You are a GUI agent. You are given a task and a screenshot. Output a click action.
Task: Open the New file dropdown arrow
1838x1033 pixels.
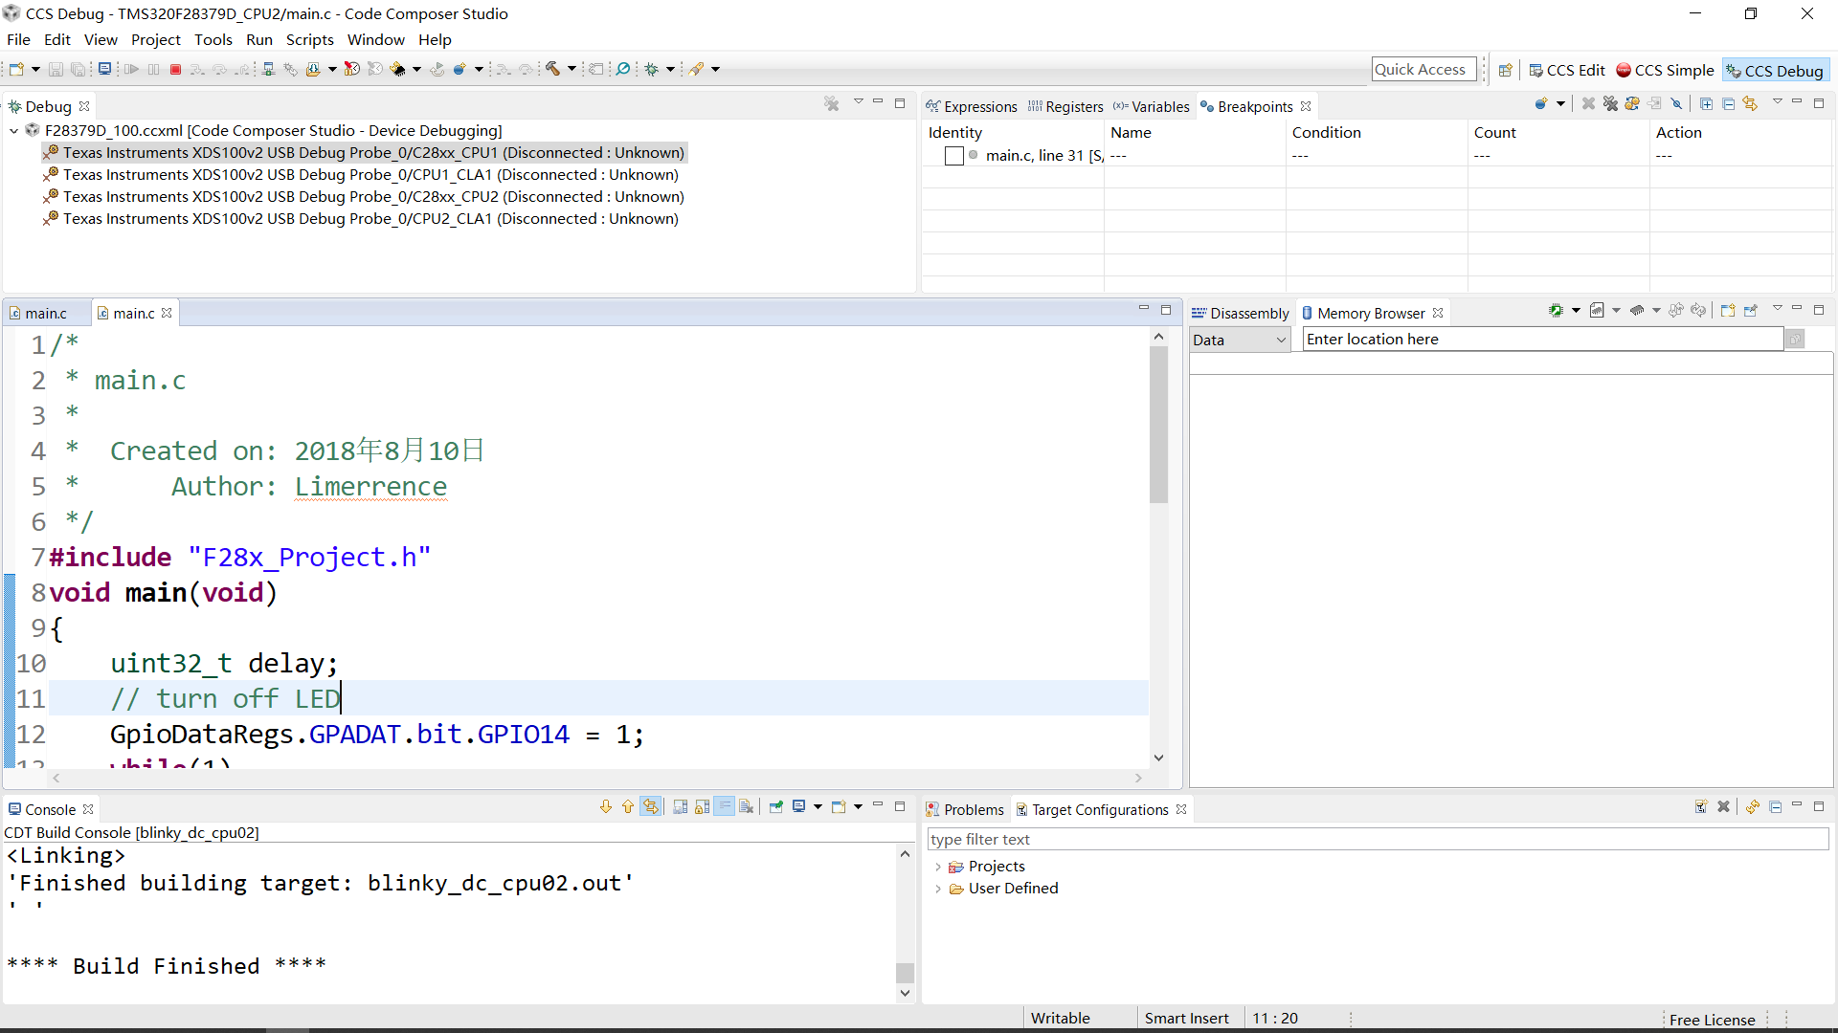[x=36, y=69]
